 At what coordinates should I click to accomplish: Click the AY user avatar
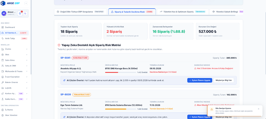click(x=4, y=13)
